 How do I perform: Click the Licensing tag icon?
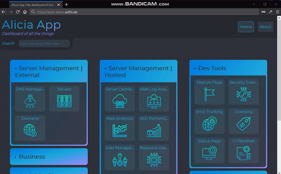243,123
